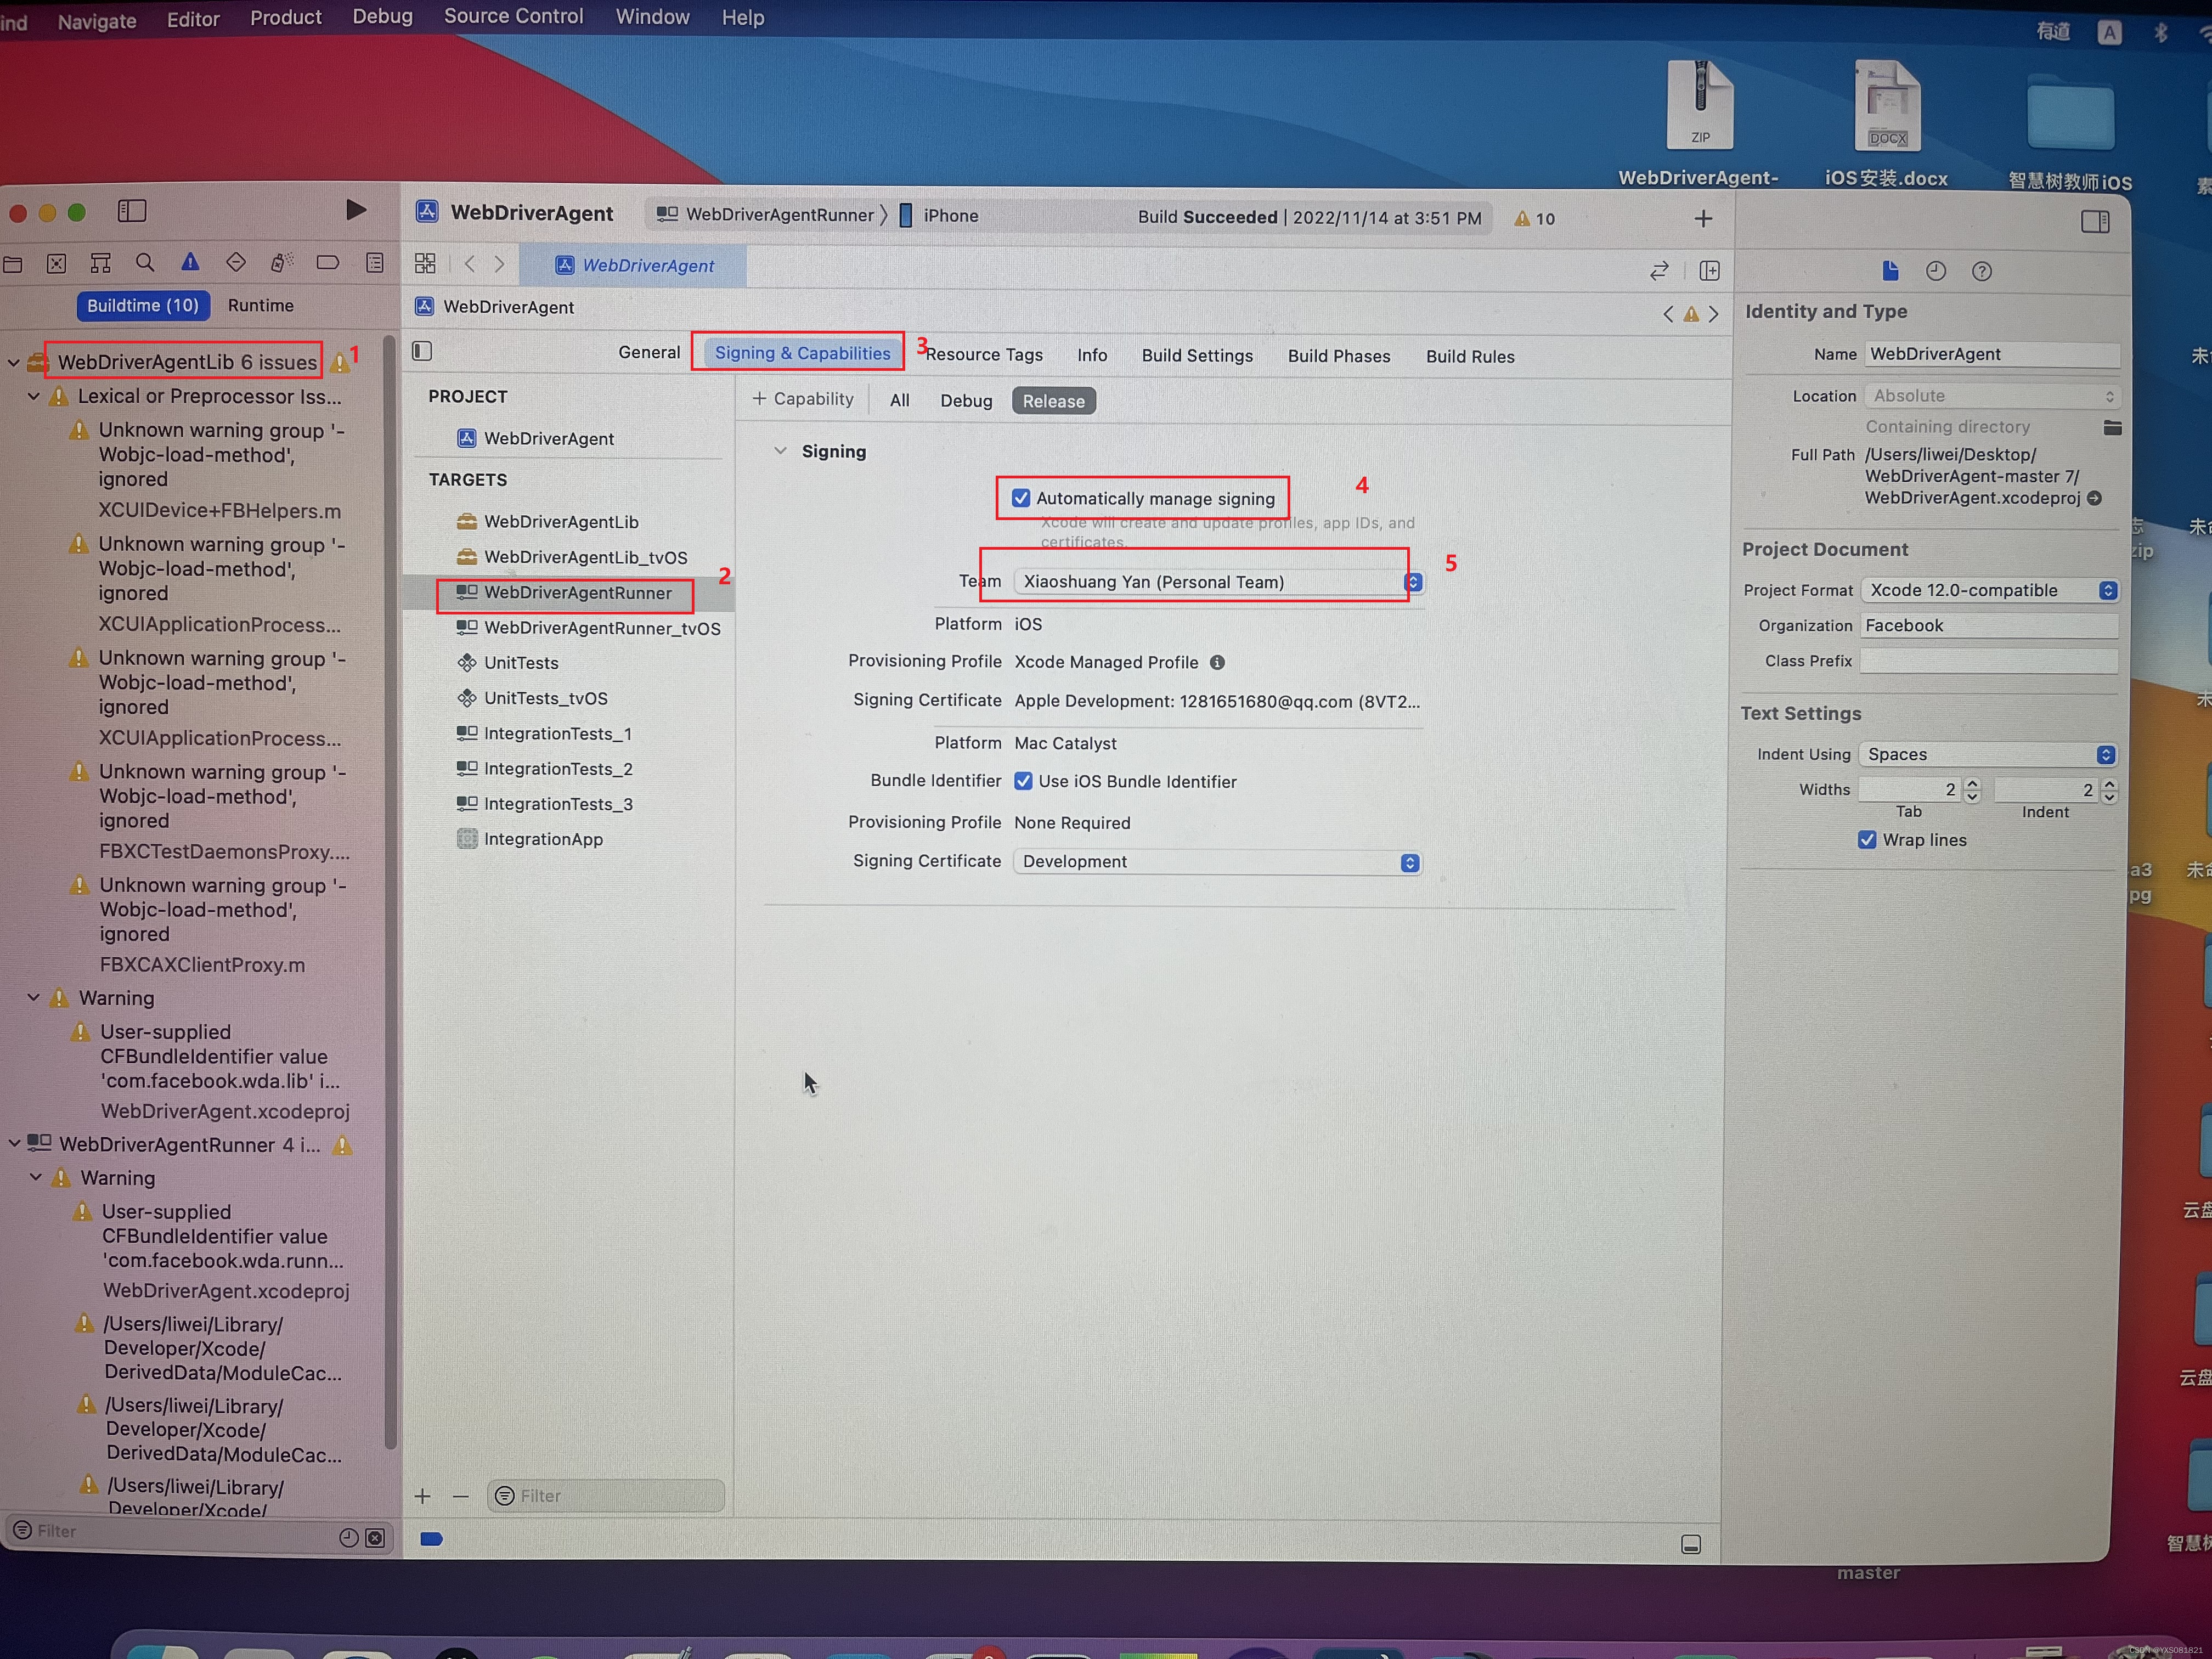The height and width of the screenshot is (1659, 2212).
Task: Increase the Tab width stepper
Action: point(1972,784)
